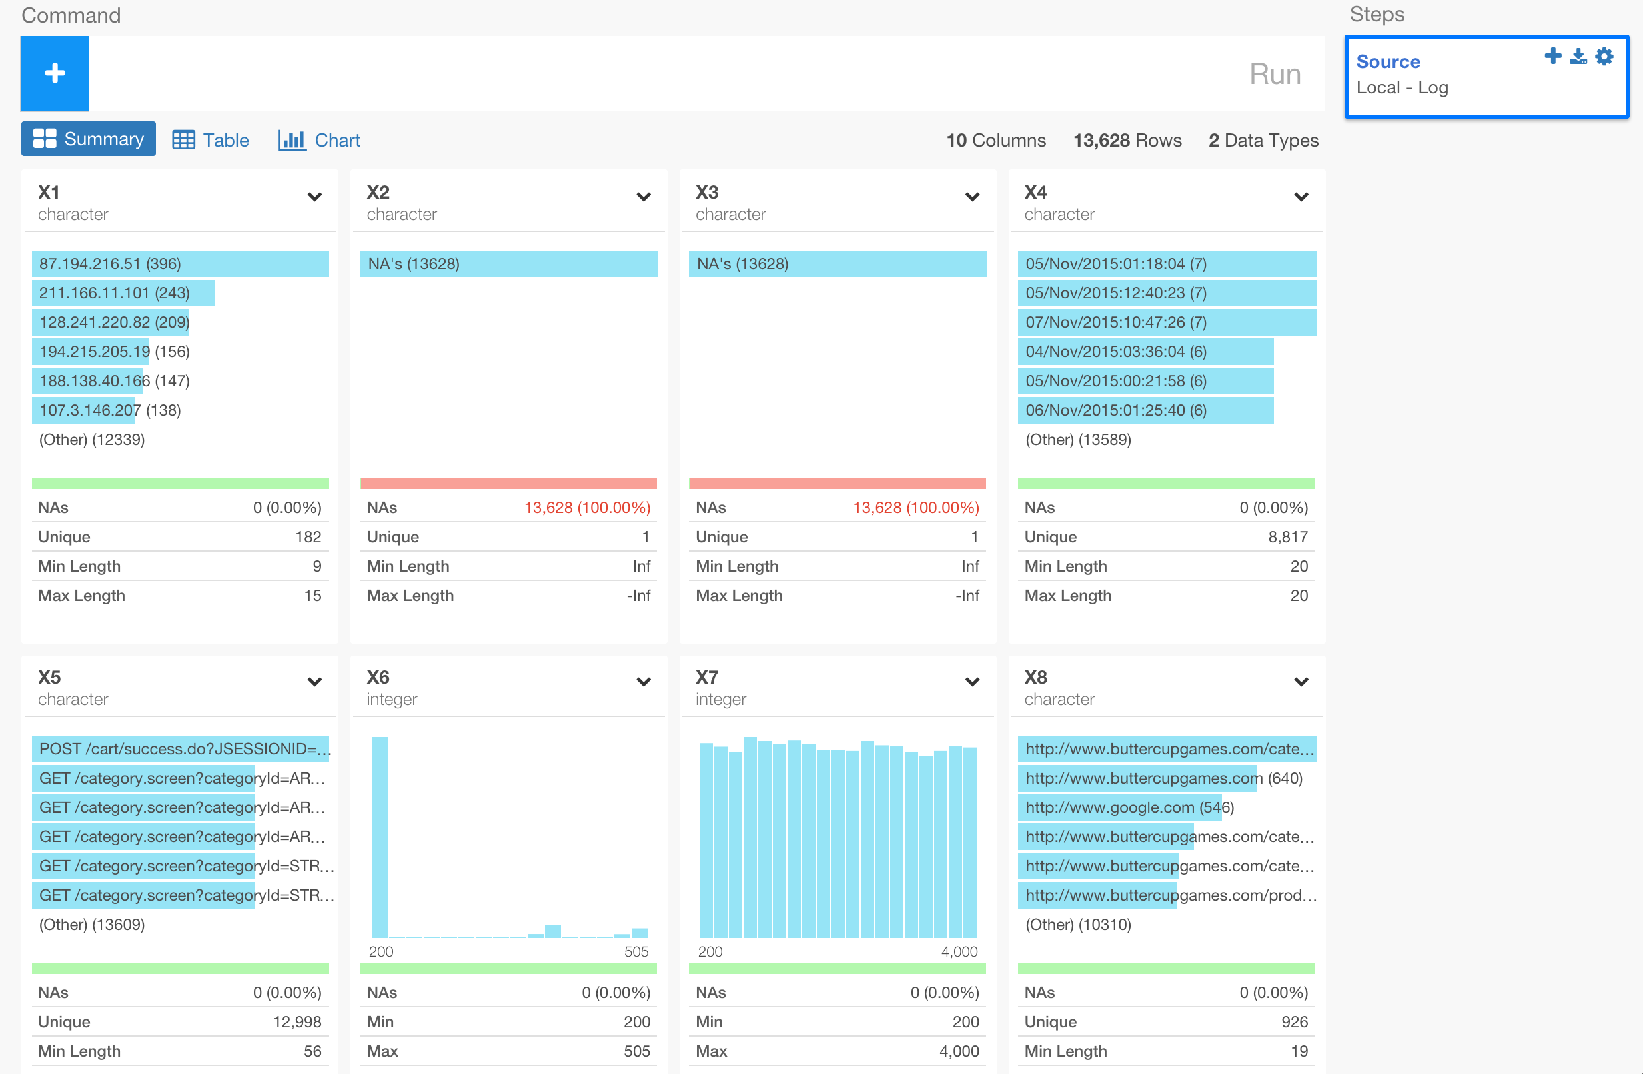1643x1074 pixels.
Task: Click the blue plus command button
Action: coord(55,73)
